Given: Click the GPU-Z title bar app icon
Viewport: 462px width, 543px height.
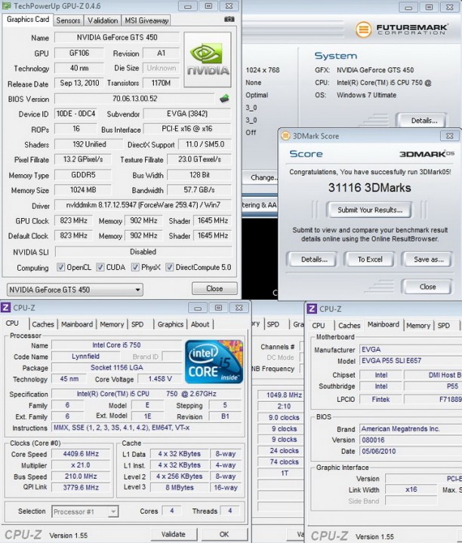Looking at the screenshot, I should tap(7, 6).
